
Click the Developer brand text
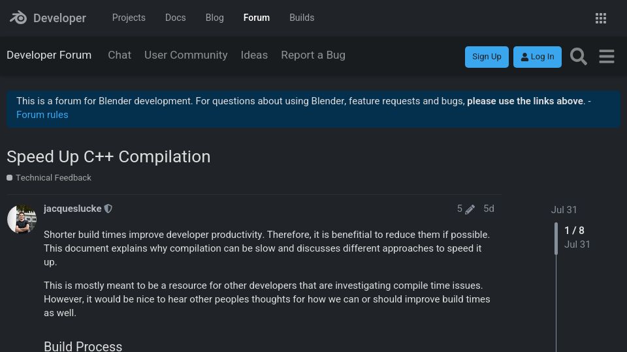point(59,18)
